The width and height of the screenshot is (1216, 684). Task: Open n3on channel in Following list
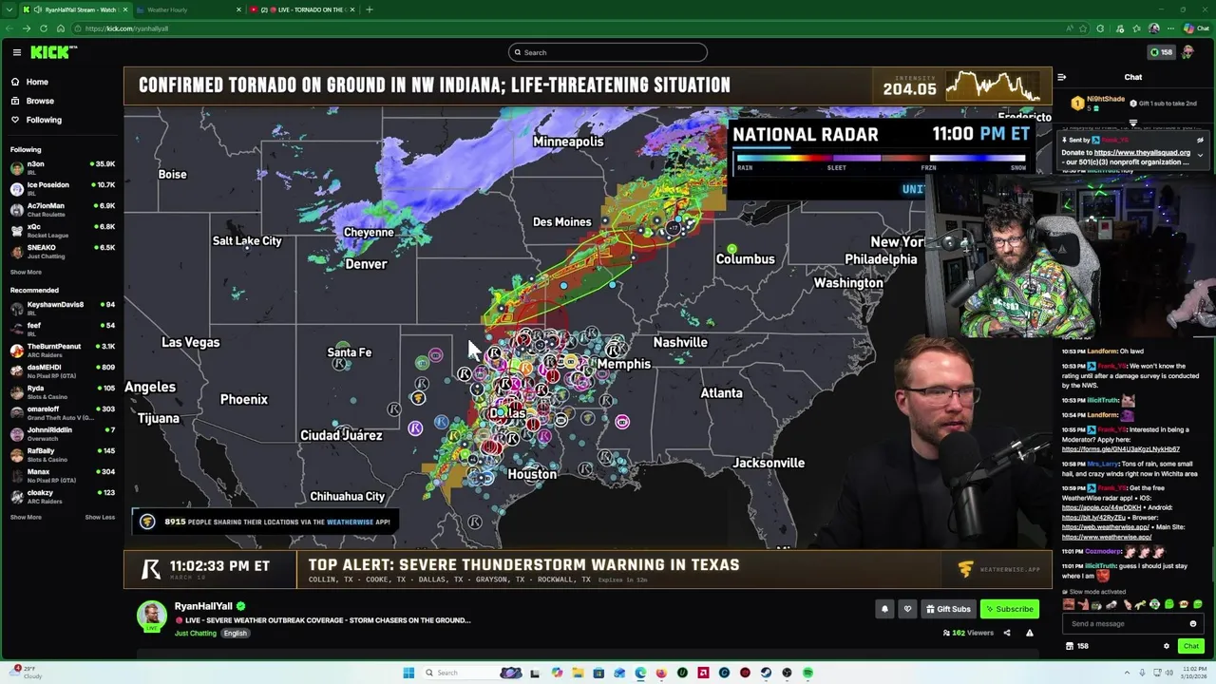(63, 166)
